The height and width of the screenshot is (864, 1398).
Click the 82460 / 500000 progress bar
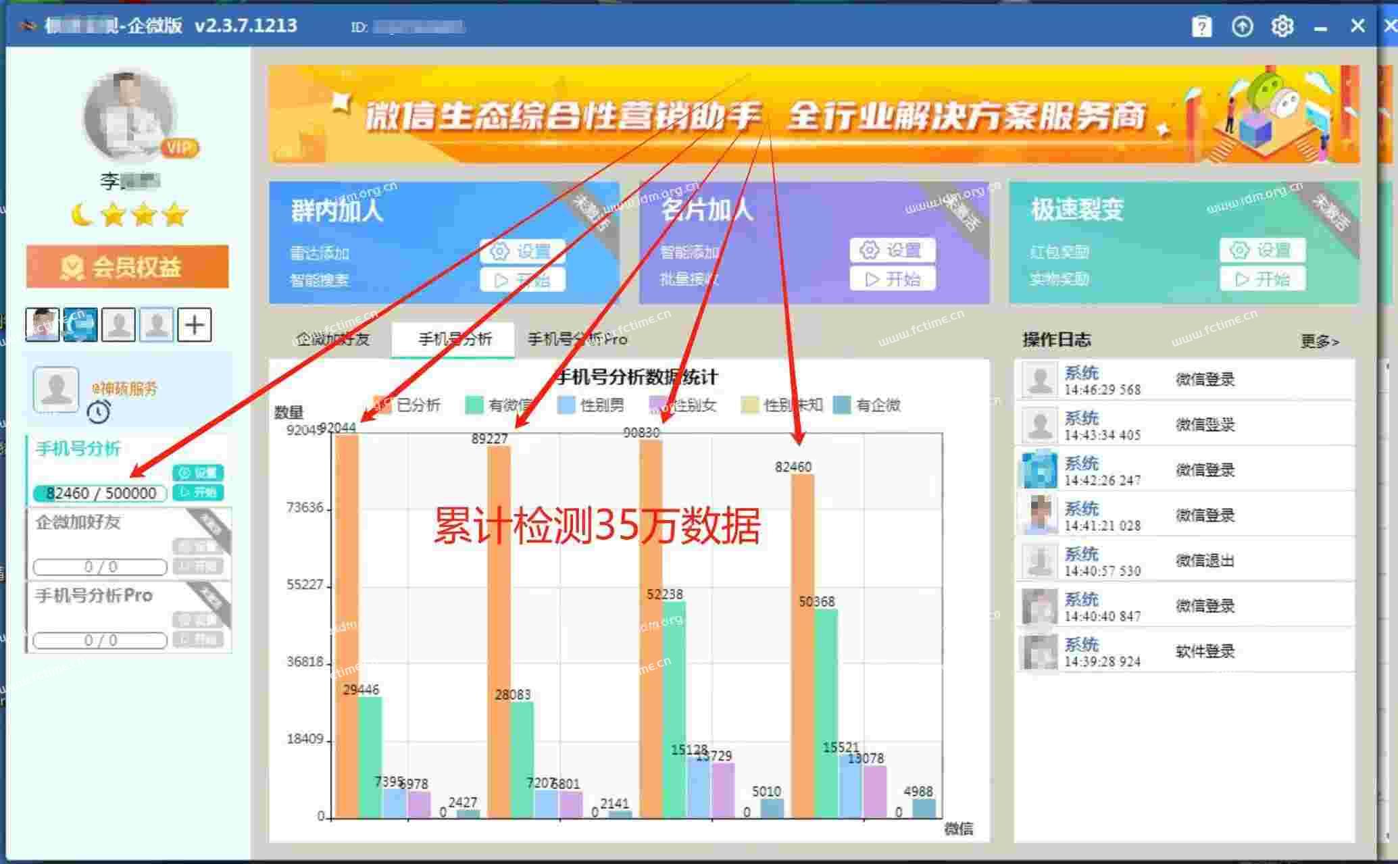(100, 493)
